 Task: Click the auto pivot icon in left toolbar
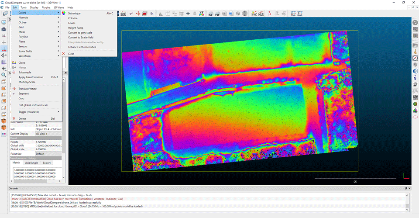click(4, 49)
